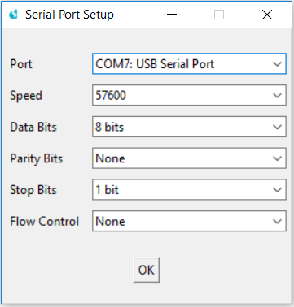Click the 8 bits value
The width and height of the screenshot is (294, 307).
pos(110,127)
